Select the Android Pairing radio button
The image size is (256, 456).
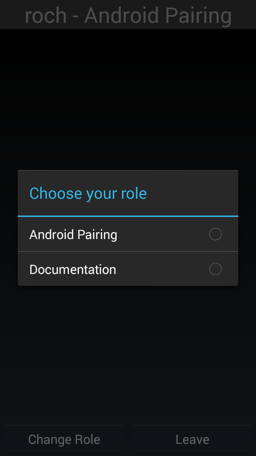[x=215, y=234]
